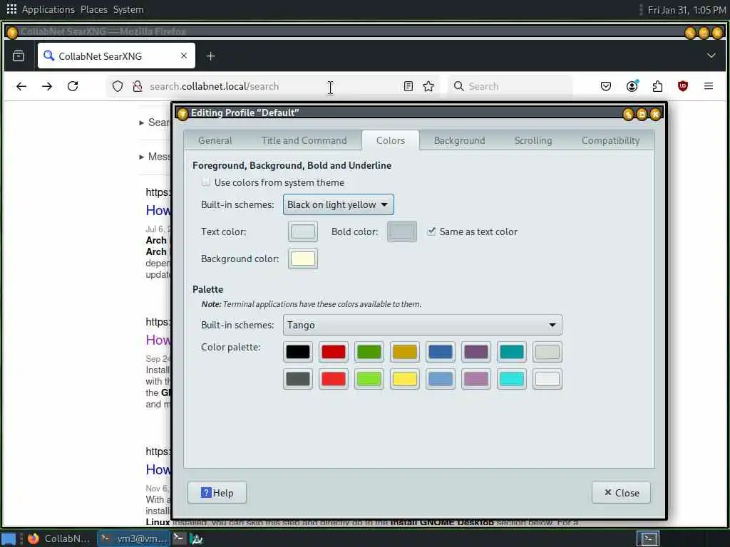Edit bright cyan palette swatch
Image resolution: width=730 pixels, height=547 pixels.
[x=511, y=379]
